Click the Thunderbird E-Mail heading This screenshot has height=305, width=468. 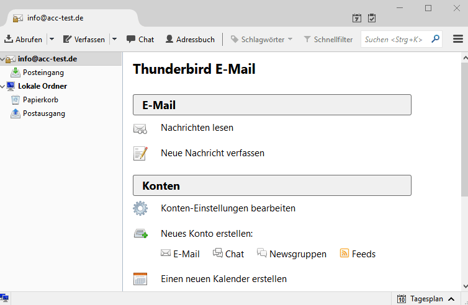point(194,69)
